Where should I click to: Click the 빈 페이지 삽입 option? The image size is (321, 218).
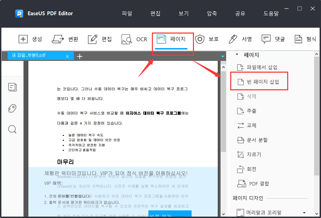point(262,81)
